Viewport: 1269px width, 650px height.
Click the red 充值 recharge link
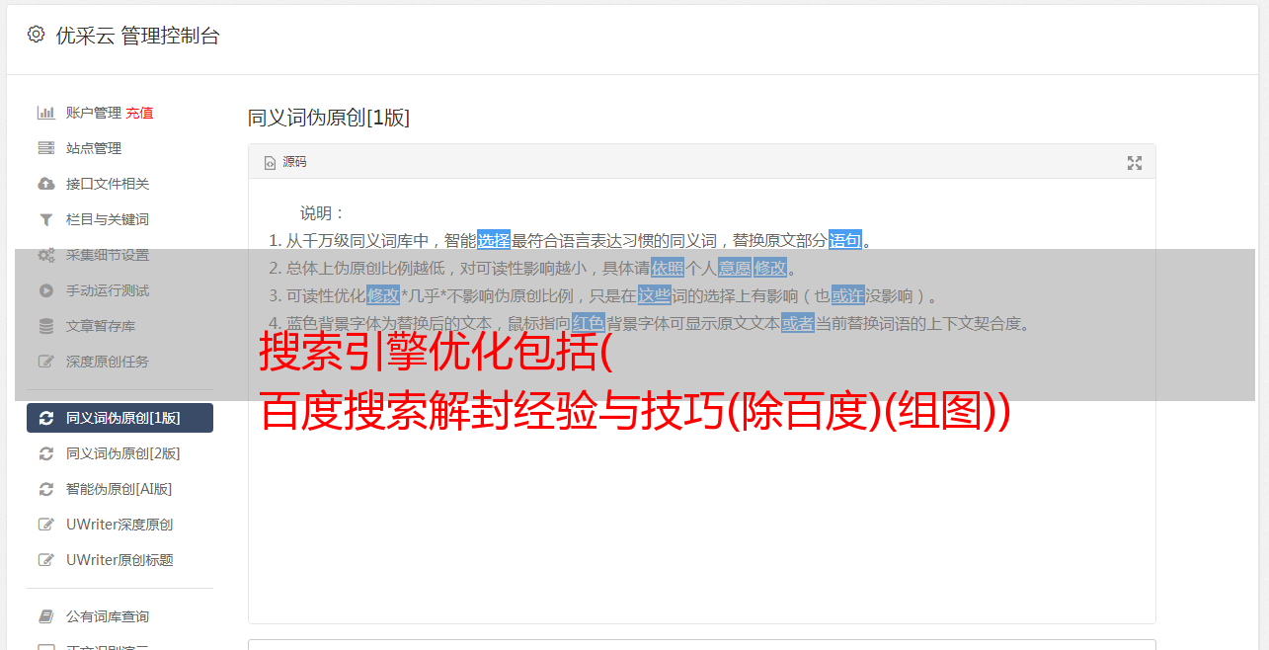pos(139,113)
